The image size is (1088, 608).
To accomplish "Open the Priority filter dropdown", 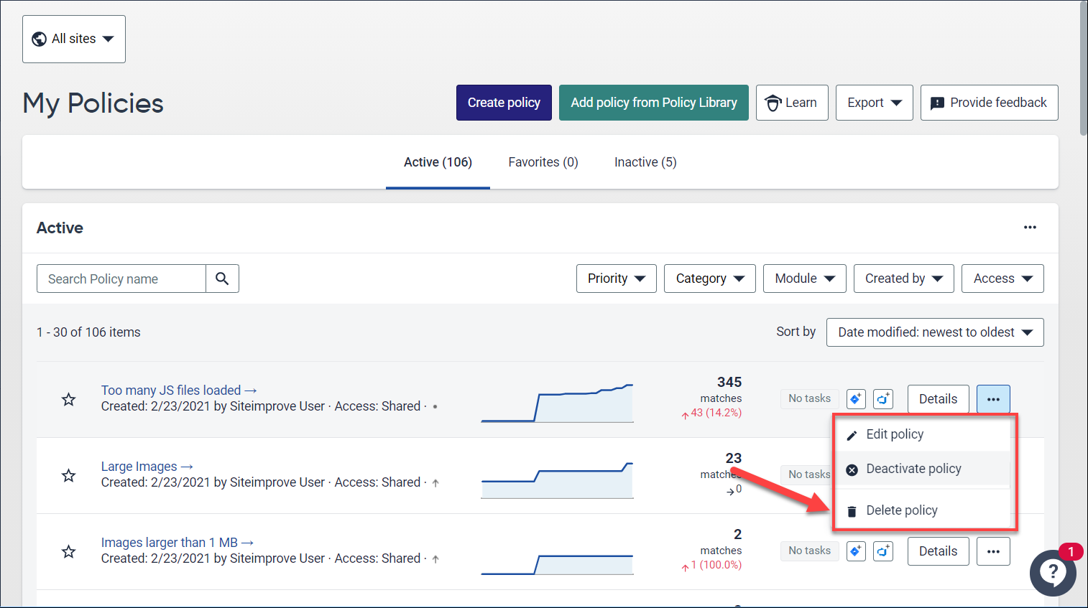I will pyautogui.click(x=616, y=279).
